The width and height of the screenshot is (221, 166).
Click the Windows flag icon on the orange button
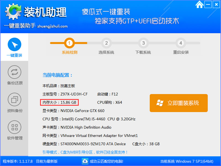160,103
